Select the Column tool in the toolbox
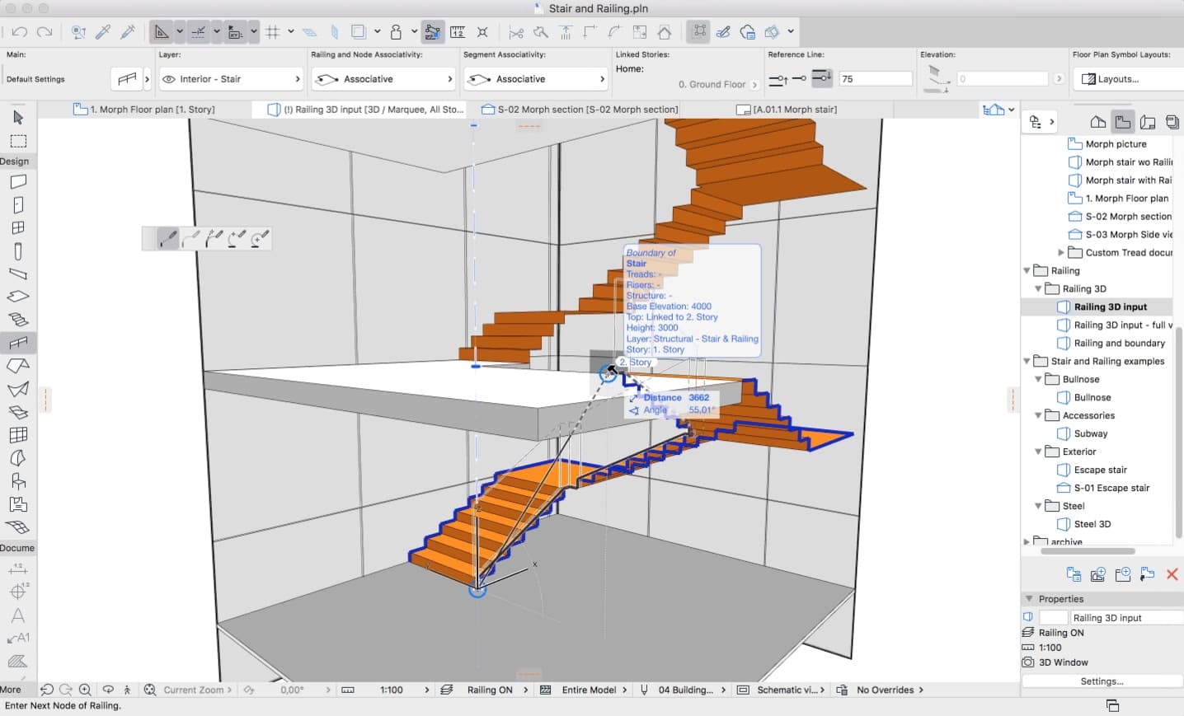This screenshot has width=1184, height=716. (x=18, y=251)
